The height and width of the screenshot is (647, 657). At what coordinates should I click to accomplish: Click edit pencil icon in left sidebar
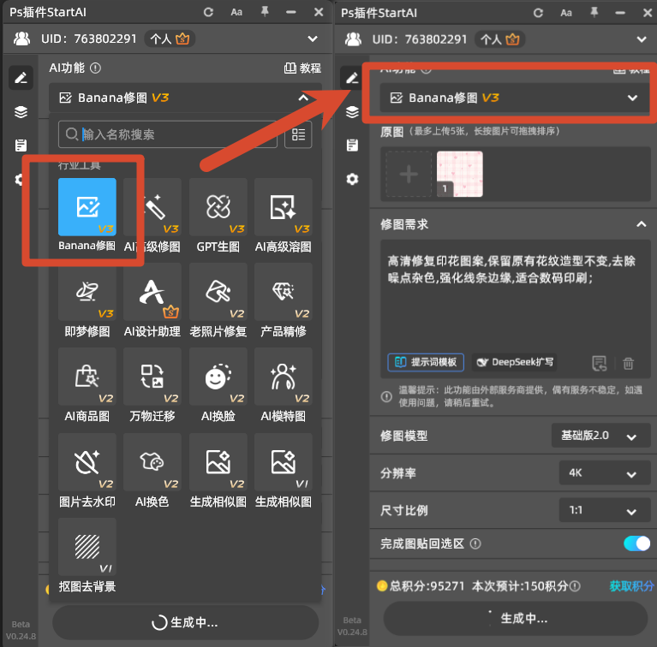point(21,78)
